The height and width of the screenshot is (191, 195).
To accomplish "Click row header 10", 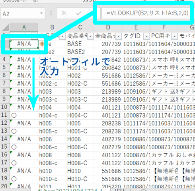I will [5, 108].
